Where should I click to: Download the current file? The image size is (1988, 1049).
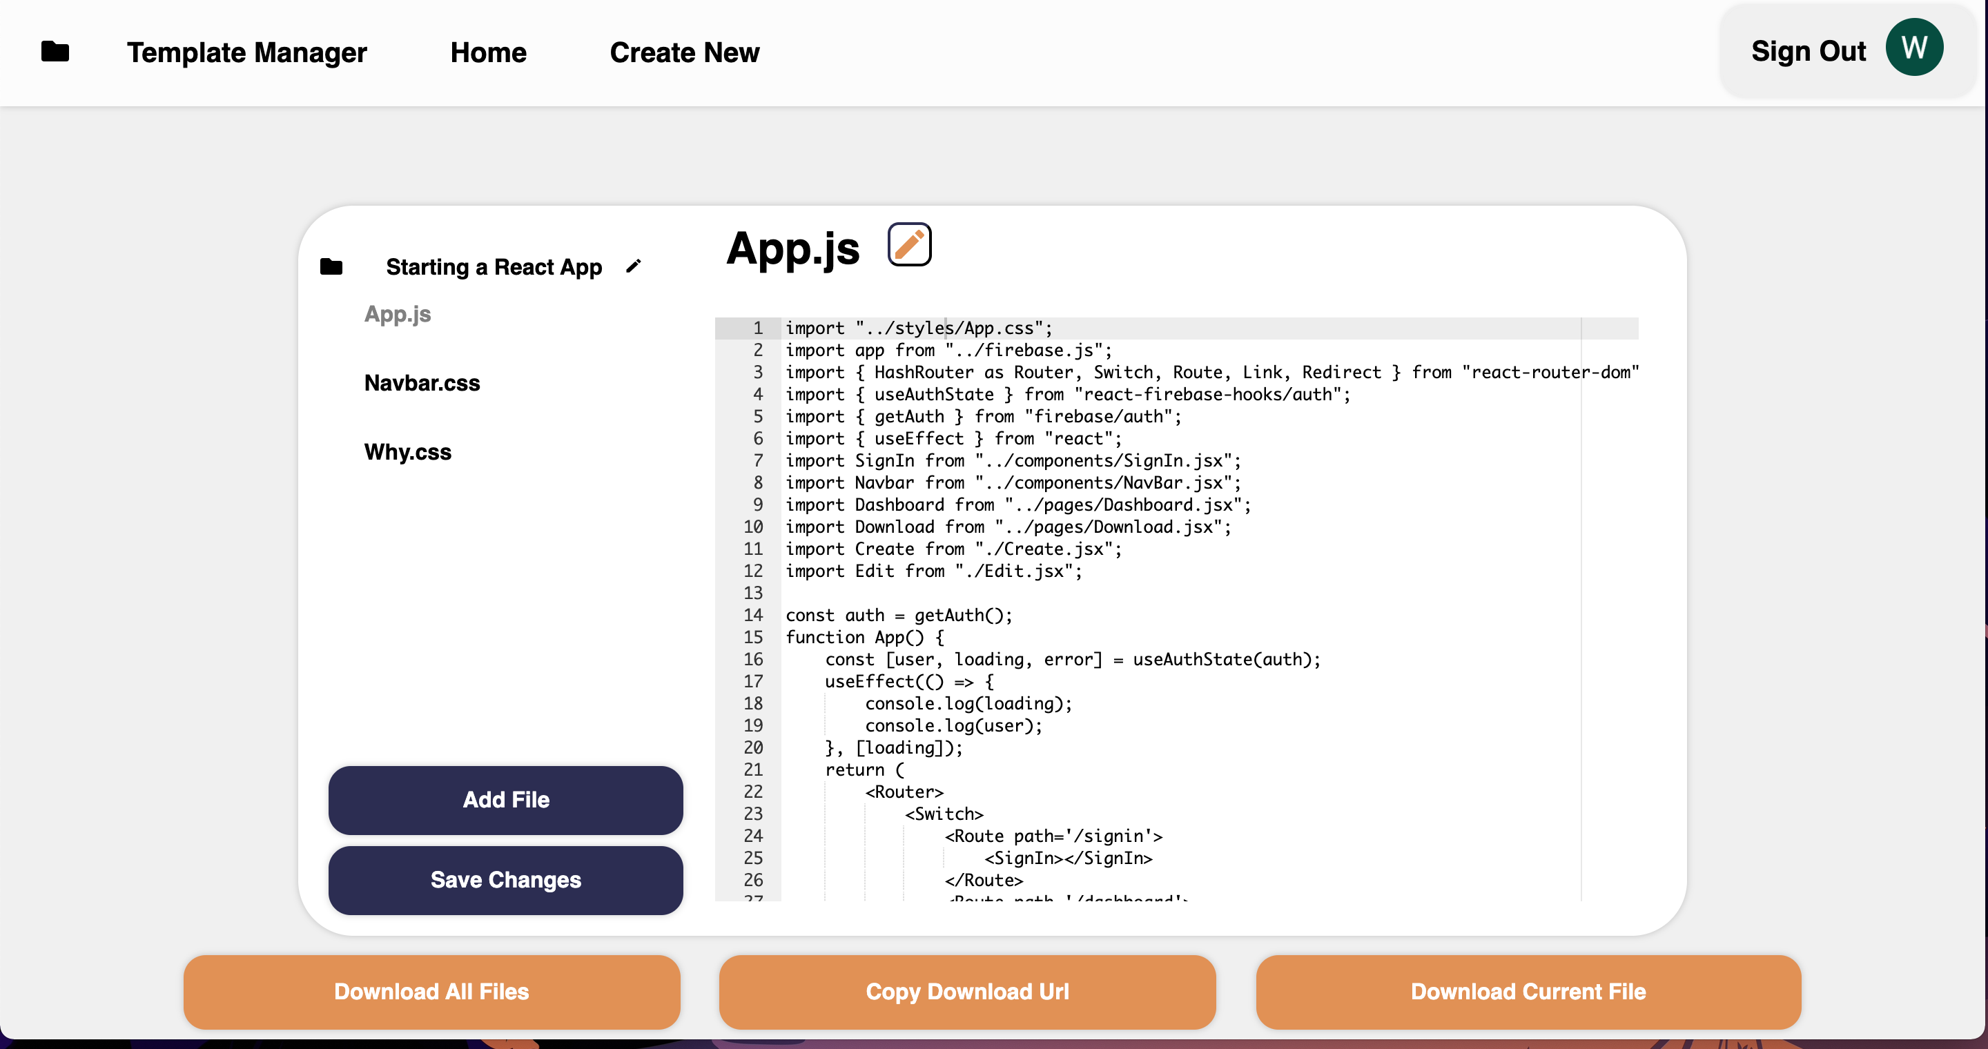click(1528, 991)
